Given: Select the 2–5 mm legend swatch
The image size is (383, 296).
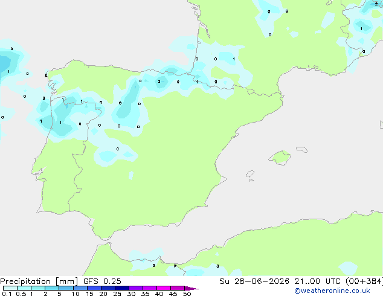Looking at the screenshot, I should click(x=52, y=288).
